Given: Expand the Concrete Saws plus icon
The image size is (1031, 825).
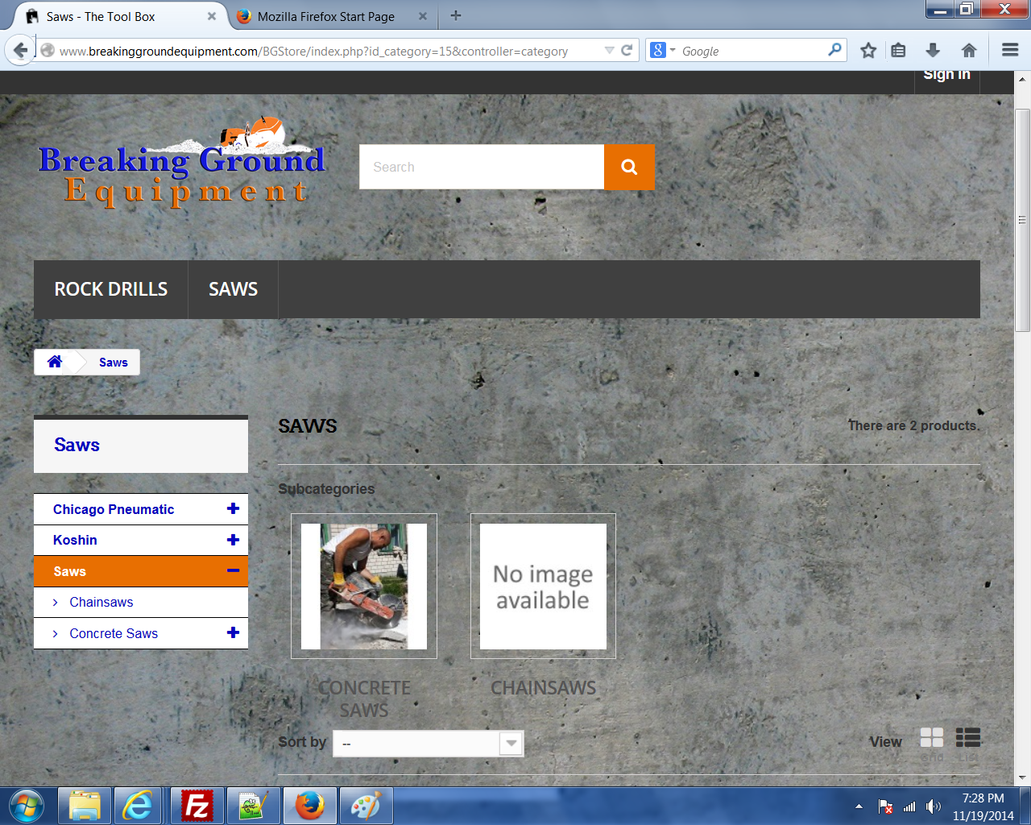Looking at the screenshot, I should (233, 632).
